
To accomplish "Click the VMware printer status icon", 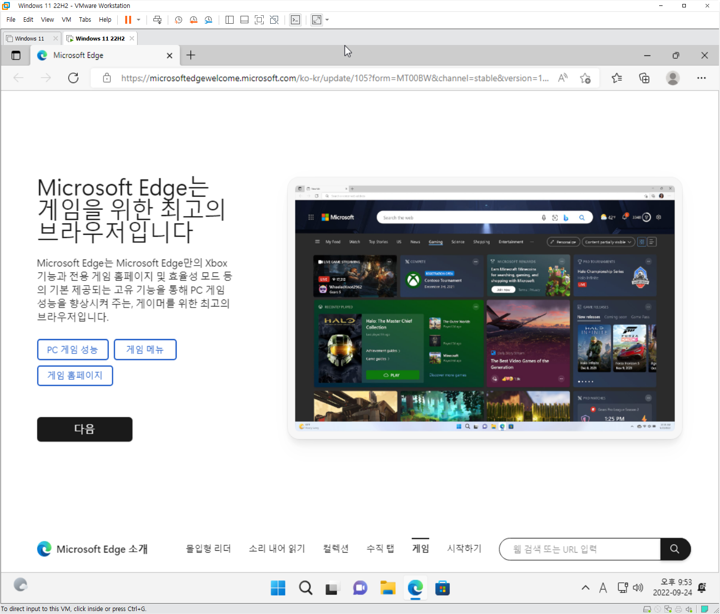I will (x=678, y=609).
